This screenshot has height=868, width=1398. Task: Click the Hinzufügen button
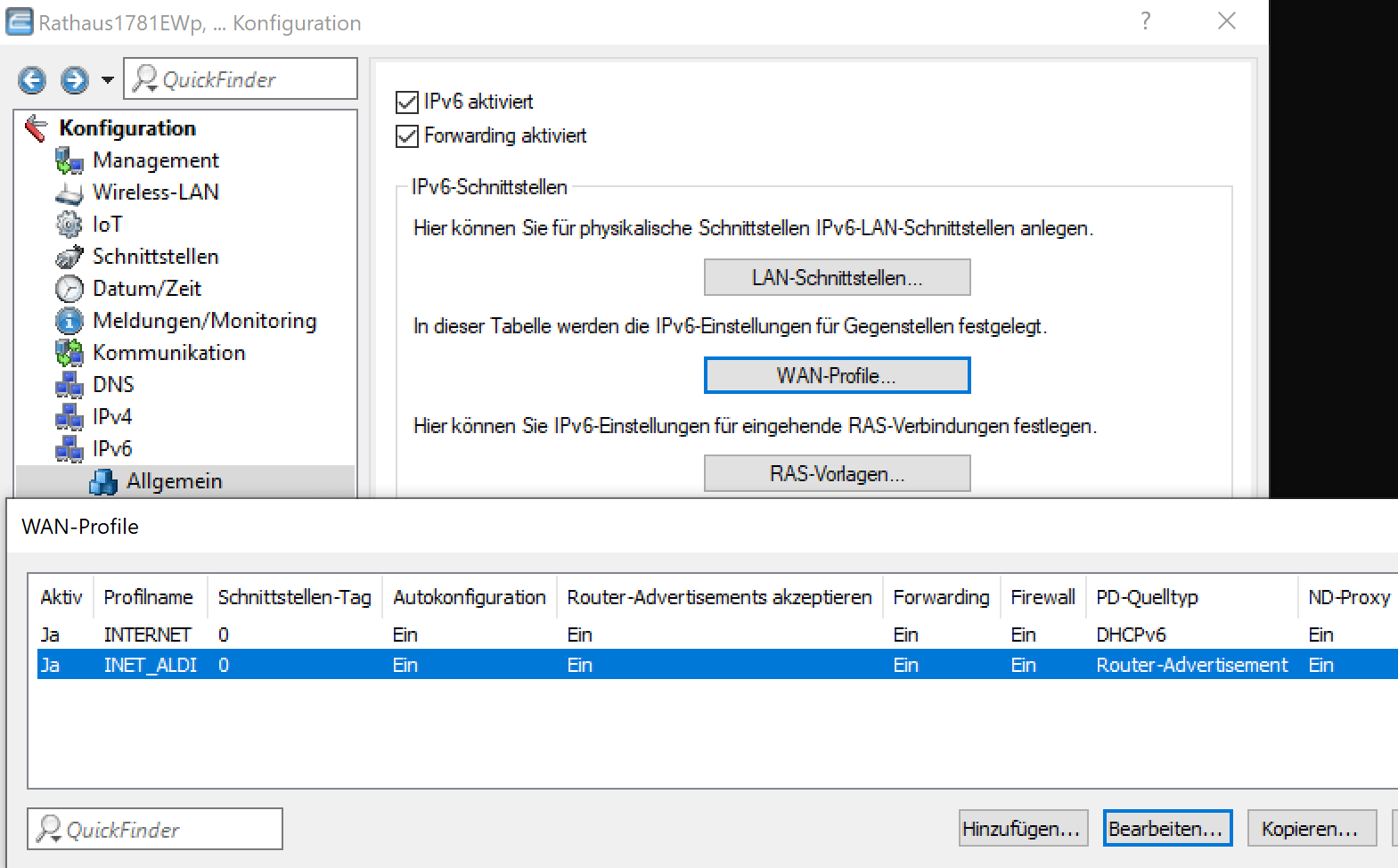pyautogui.click(x=1022, y=829)
